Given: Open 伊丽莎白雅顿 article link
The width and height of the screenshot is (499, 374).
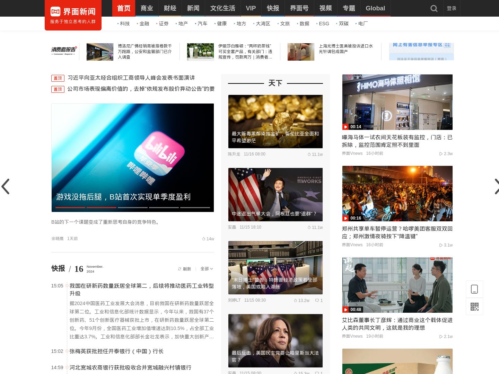Looking at the screenshot, I should pyautogui.click(x=245, y=52).
